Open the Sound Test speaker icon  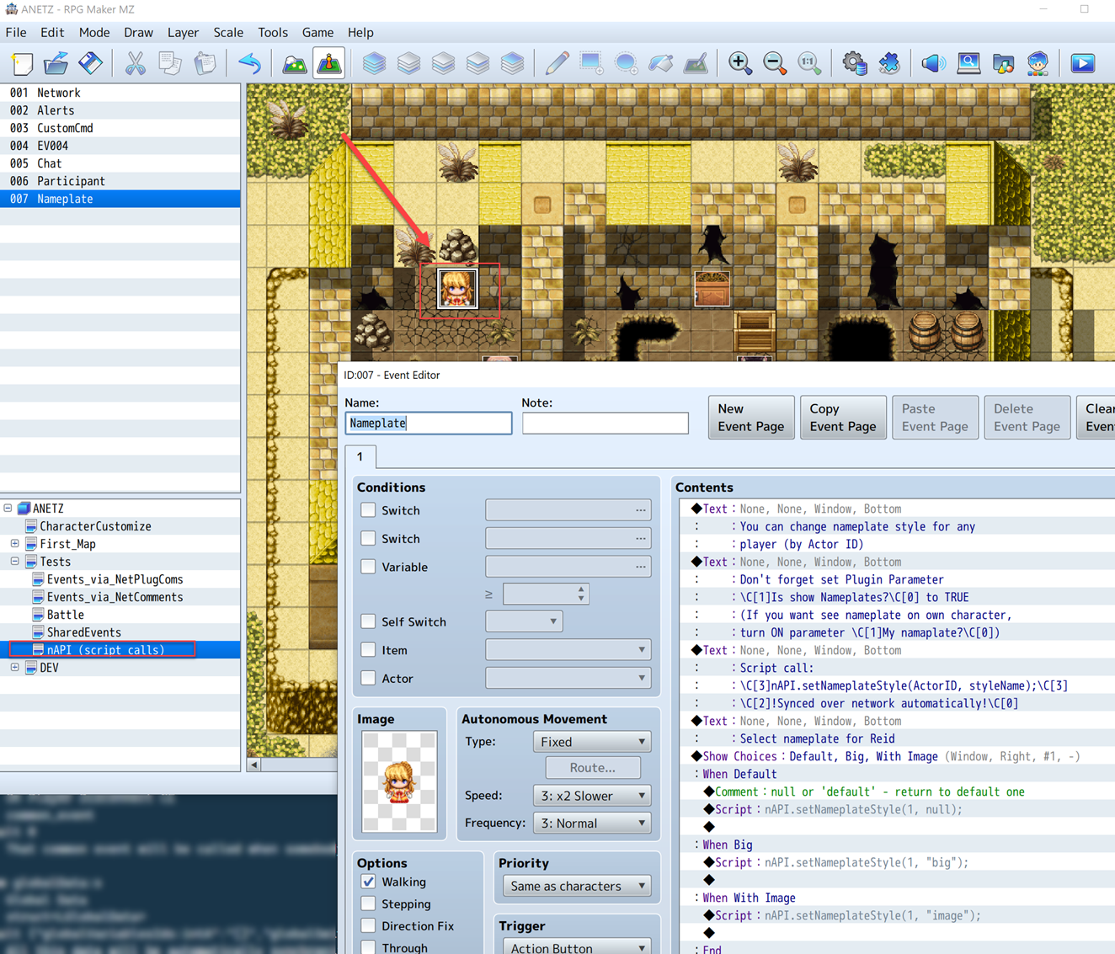point(933,63)
